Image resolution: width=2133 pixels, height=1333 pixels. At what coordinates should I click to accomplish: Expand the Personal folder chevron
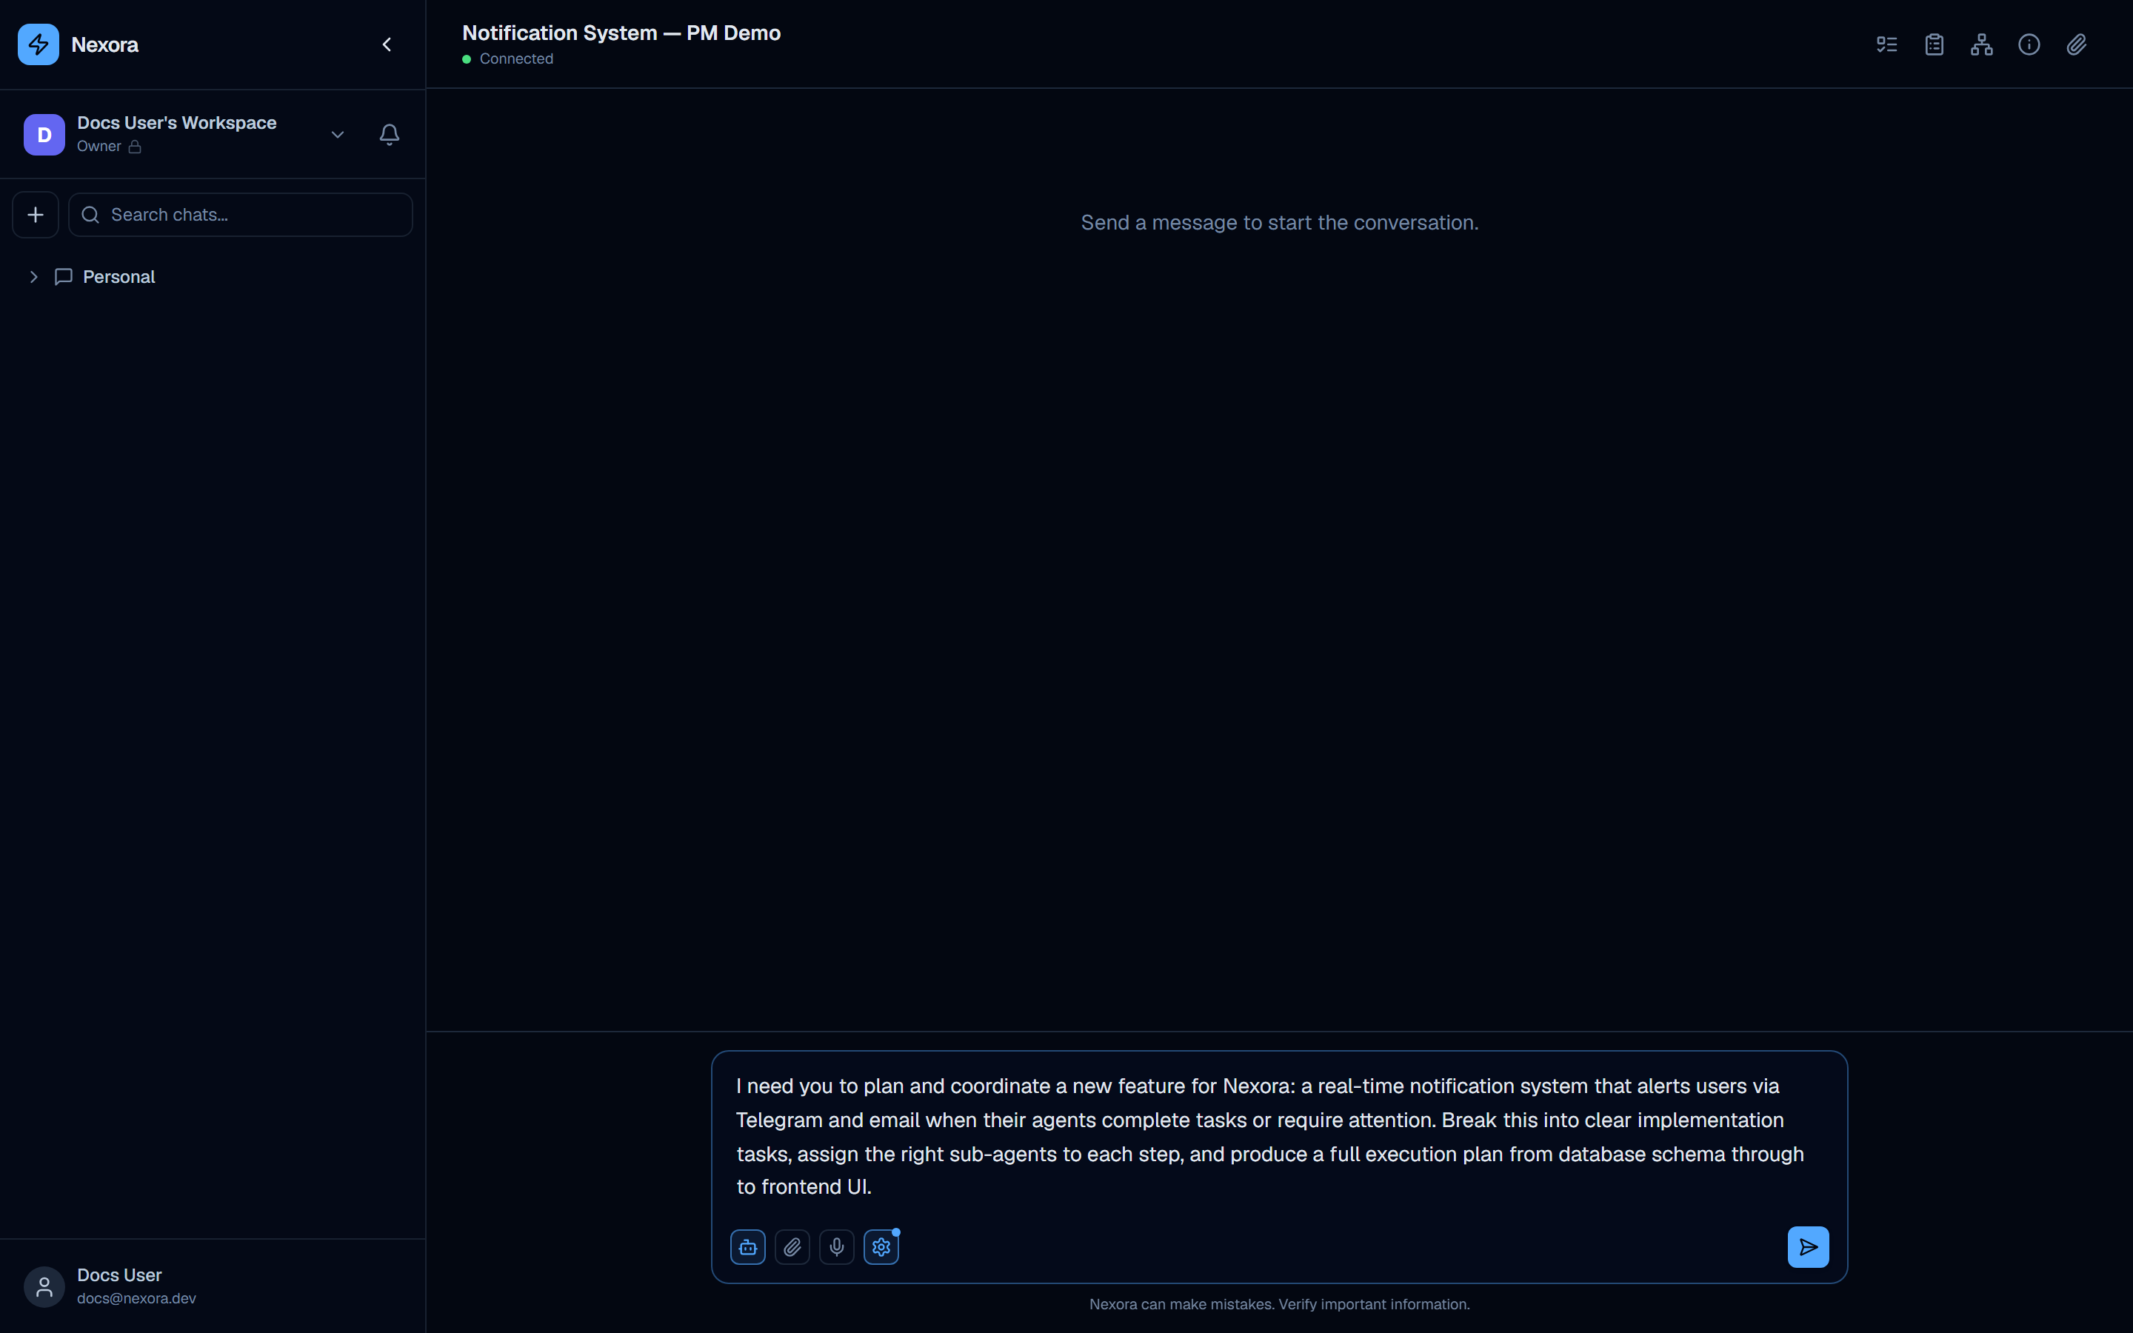33,277
